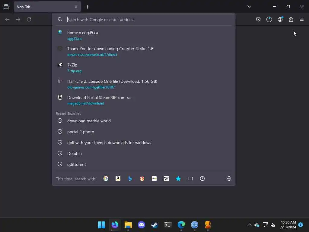This screenshot has width=309, height=232.
Task: Close the New Tab tab
Action: [x=76, y=7]
